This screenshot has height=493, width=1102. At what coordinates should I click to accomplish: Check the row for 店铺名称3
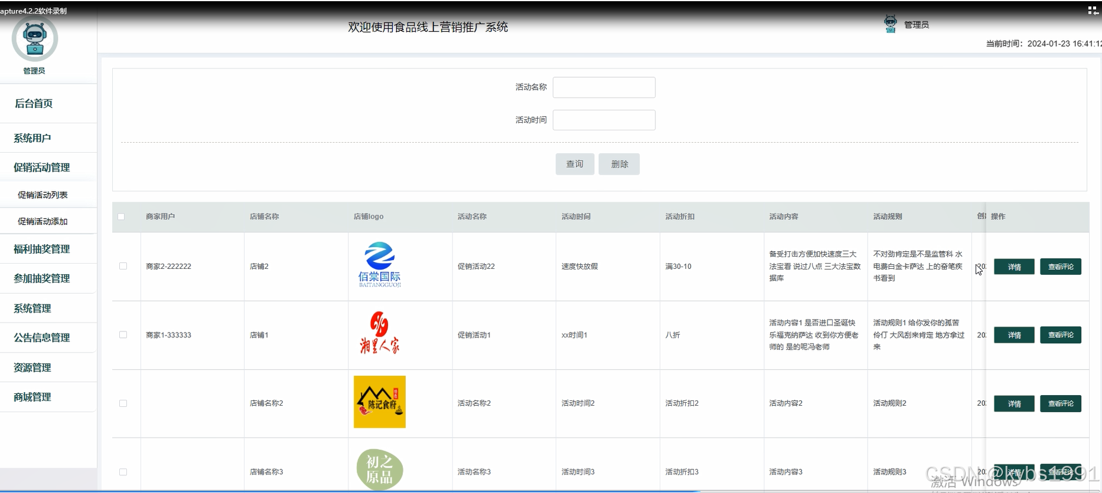click(x=123, y=472)
